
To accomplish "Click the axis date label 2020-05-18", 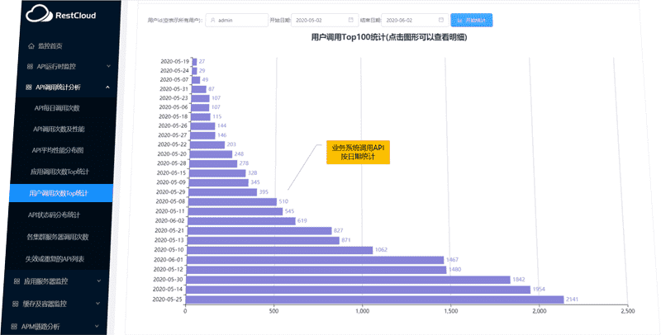I will (174, 116).
